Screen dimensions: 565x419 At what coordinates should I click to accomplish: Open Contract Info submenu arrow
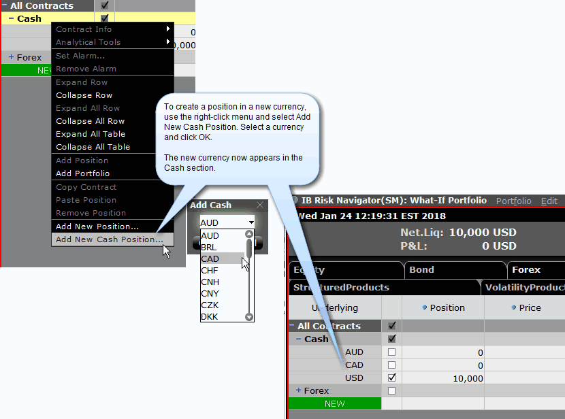tap(168, 29)
